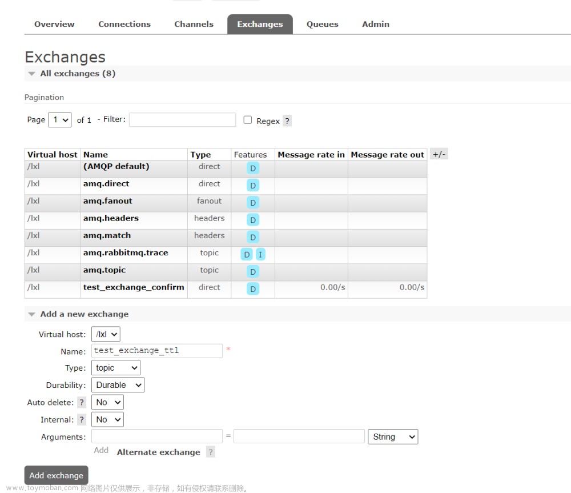Sort by the Name column header
Screen dimensions: 571x493
95,154
